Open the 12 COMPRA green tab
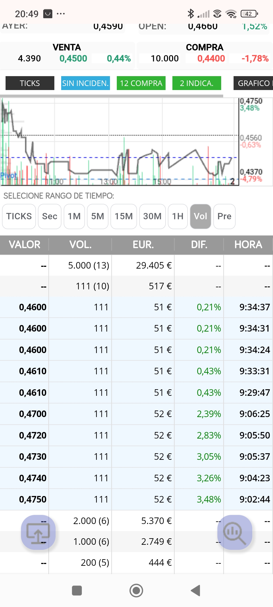The width and height of the screenshot is (273, 607). click(141, 83)
